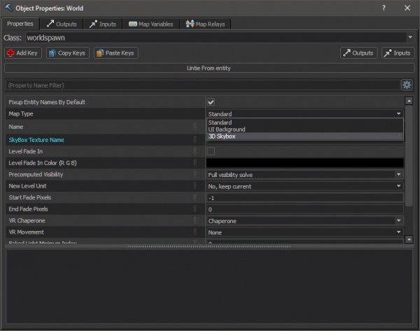Click the Class worldspawn field
The width and height of the screenshot is (420, 331).
point(216,38)
